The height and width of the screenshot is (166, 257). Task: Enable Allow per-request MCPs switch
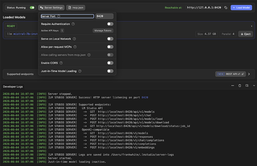[x=110, y=47]
